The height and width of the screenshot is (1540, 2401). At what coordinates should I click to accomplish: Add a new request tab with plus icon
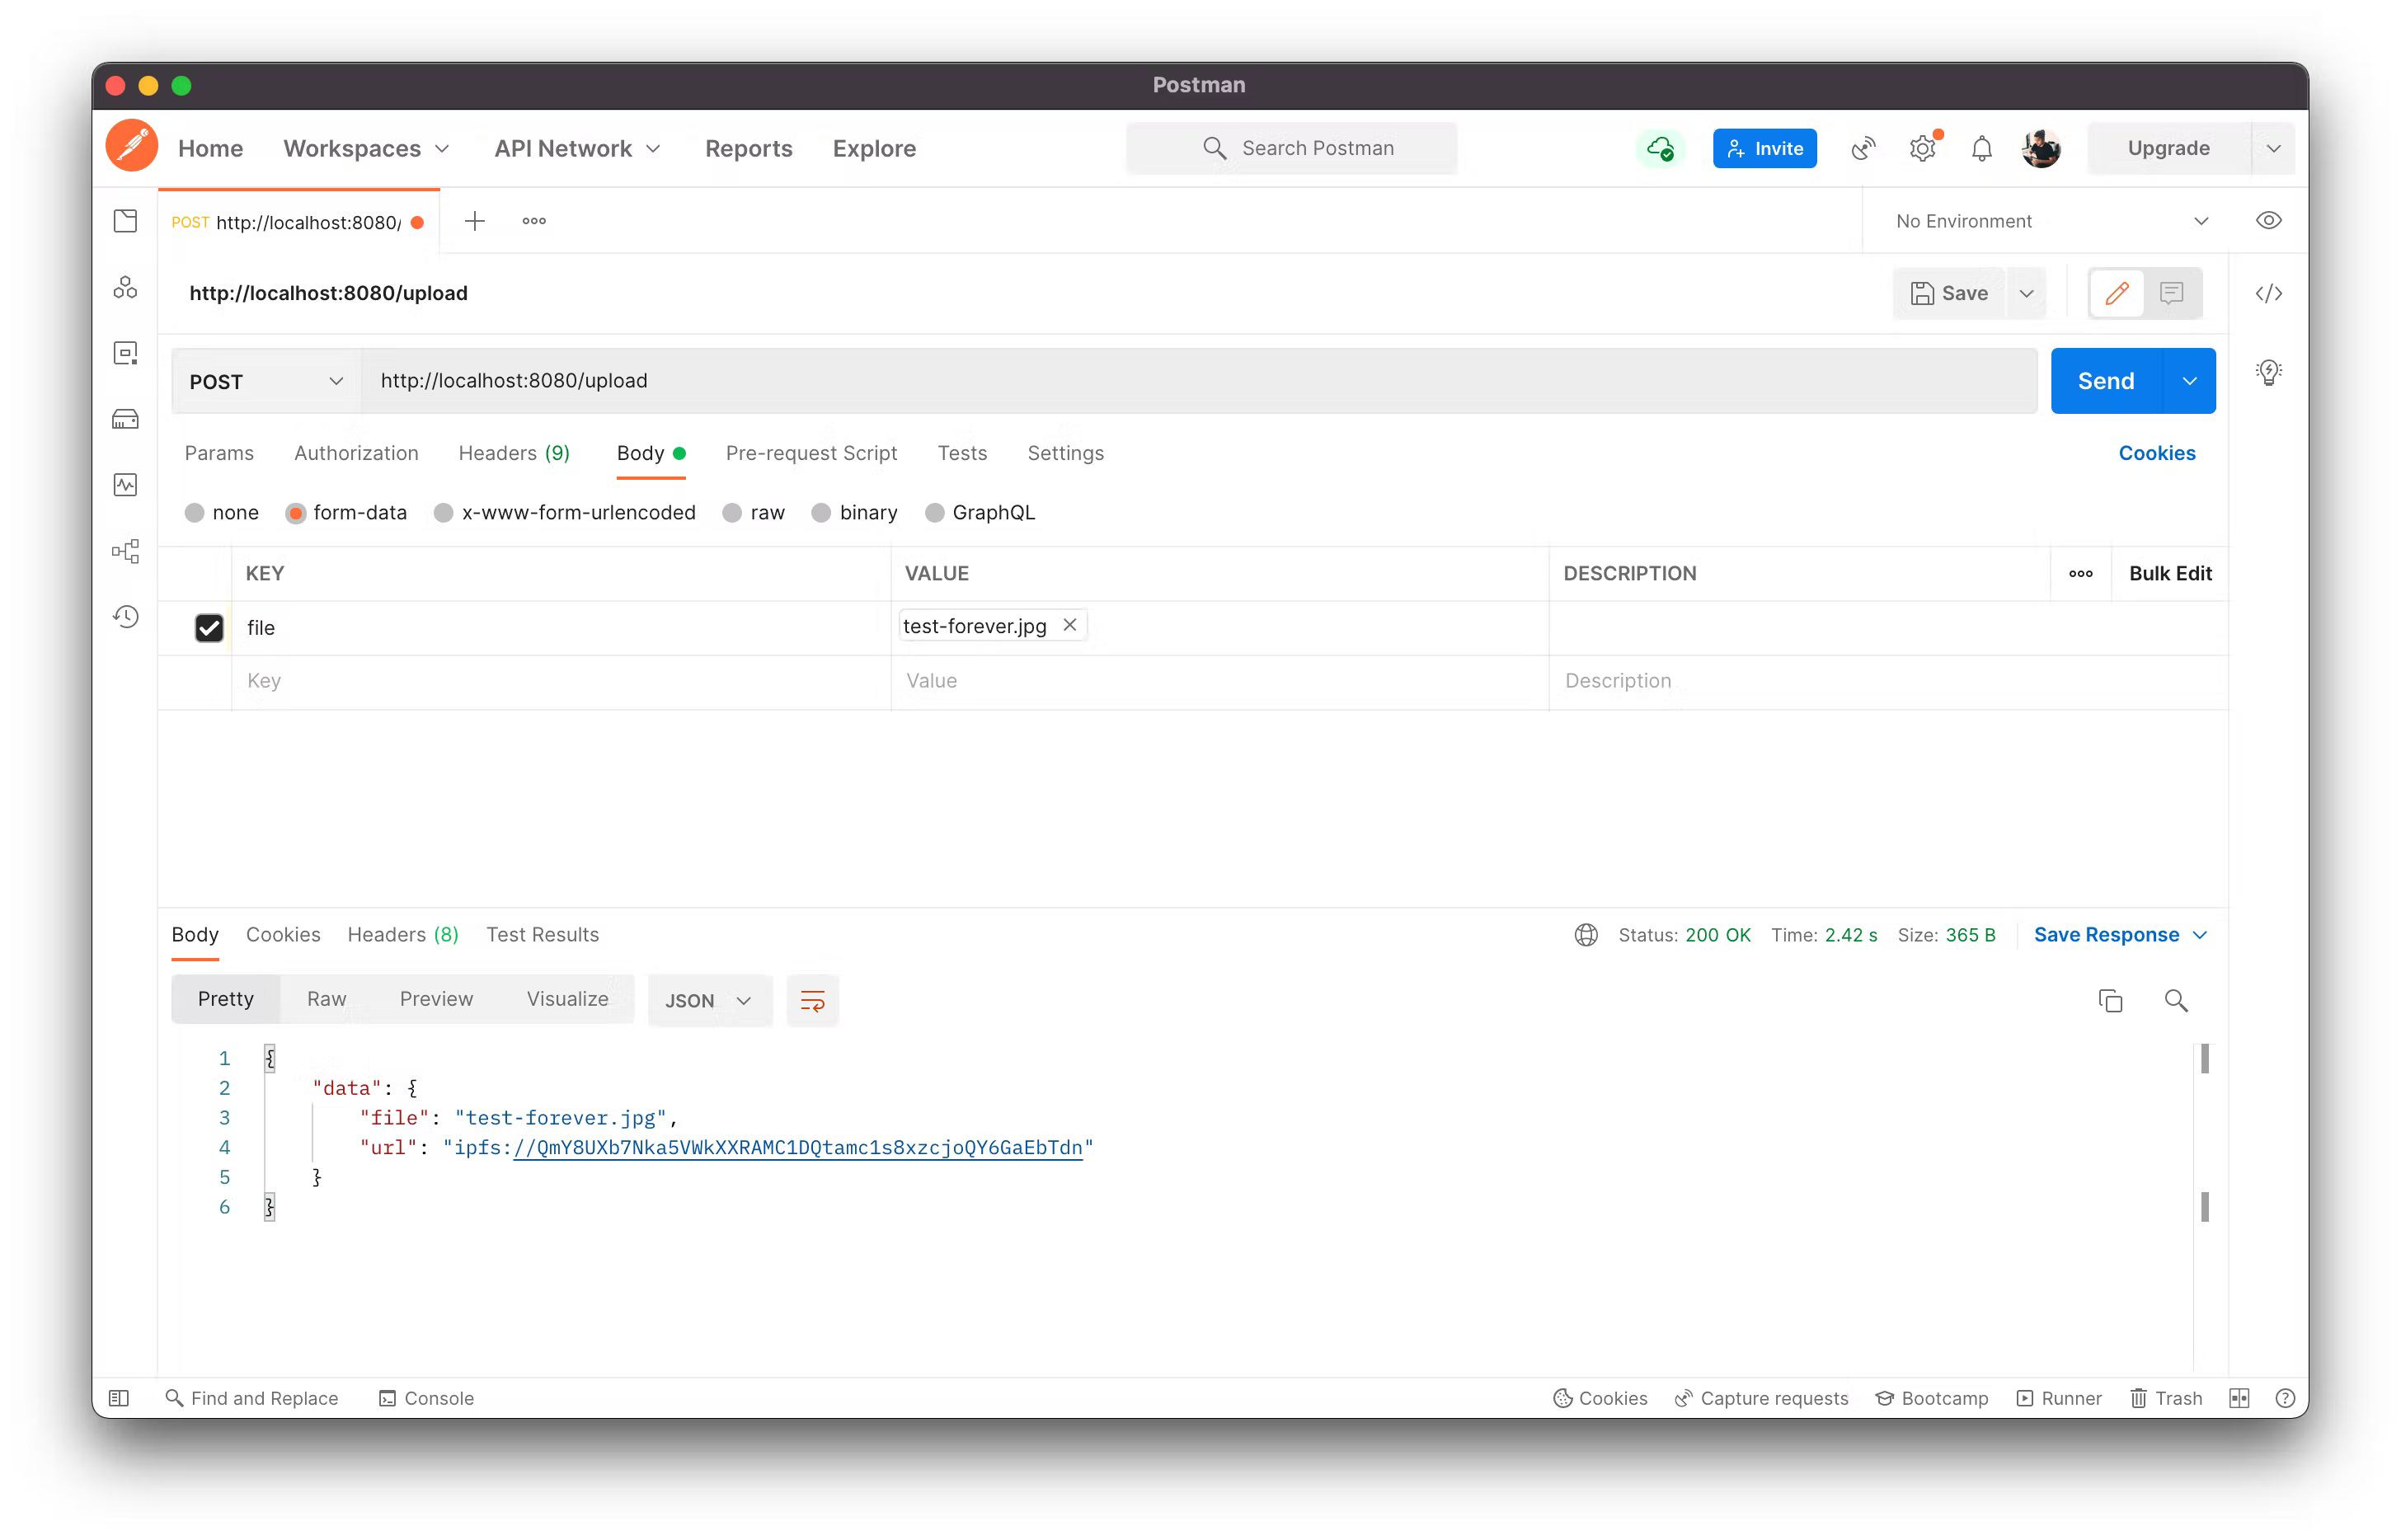tap(475, 221)
